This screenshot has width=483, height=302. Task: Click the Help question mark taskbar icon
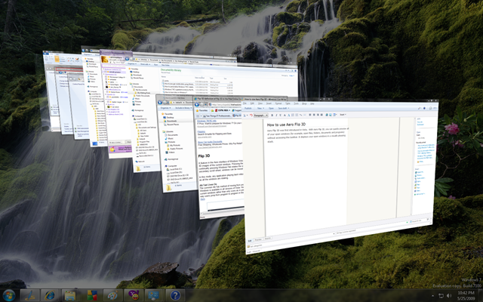pos(175,295)
